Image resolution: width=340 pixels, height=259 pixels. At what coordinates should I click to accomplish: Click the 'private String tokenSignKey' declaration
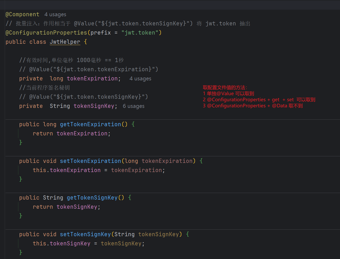[x=68, y=106]
